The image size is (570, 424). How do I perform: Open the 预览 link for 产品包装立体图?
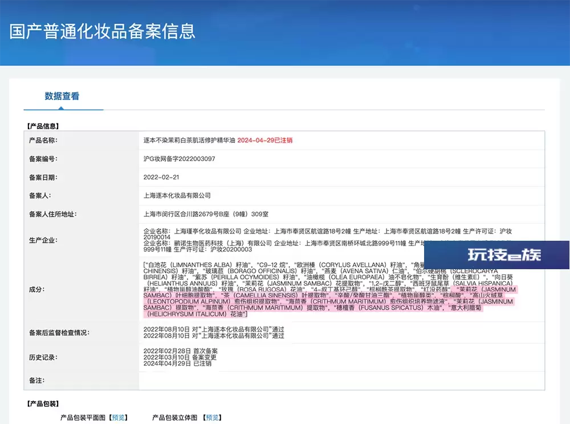pos(212,418)
